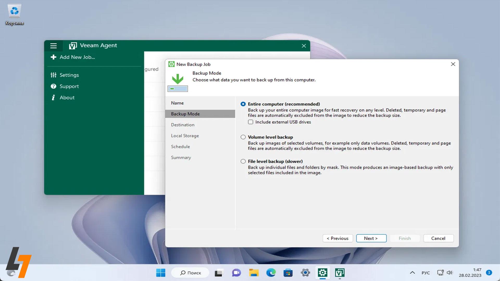Viewport: 500px width, 281px height.
Task: Click the plus icon next to Add New Job
Action: pos(53,57)
